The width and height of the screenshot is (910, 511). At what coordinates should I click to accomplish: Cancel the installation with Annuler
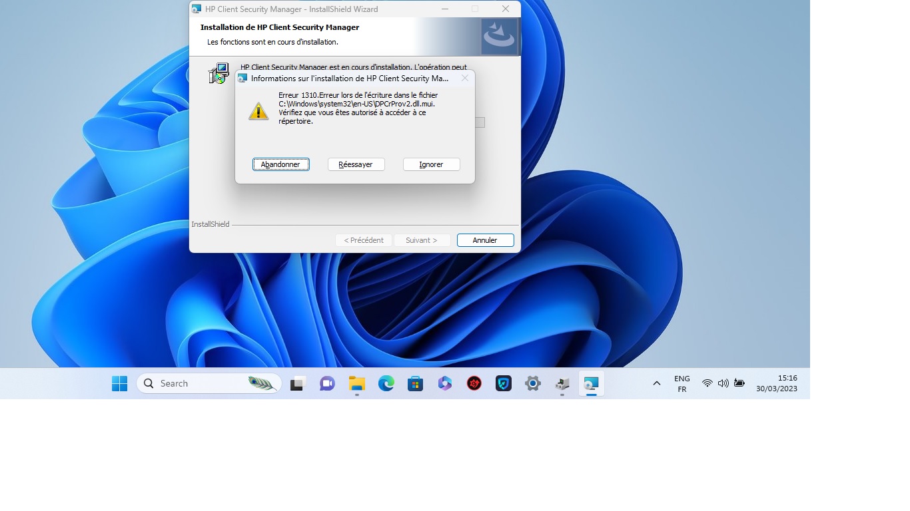[x=485, y=240]
